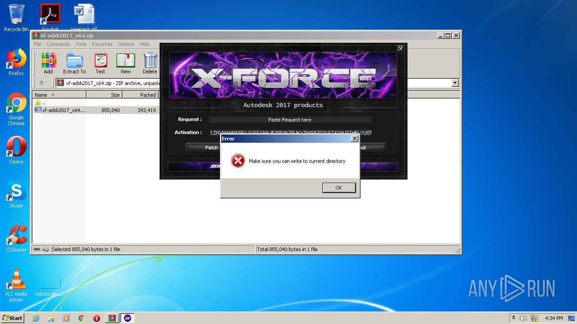
Task: Click the 4:34 PM clock
Action: tap(554, 318)
